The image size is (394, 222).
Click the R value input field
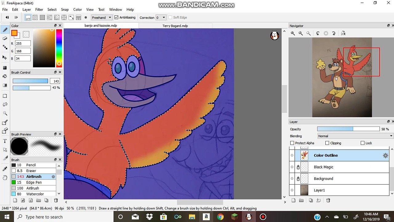(x=23, y=43)
